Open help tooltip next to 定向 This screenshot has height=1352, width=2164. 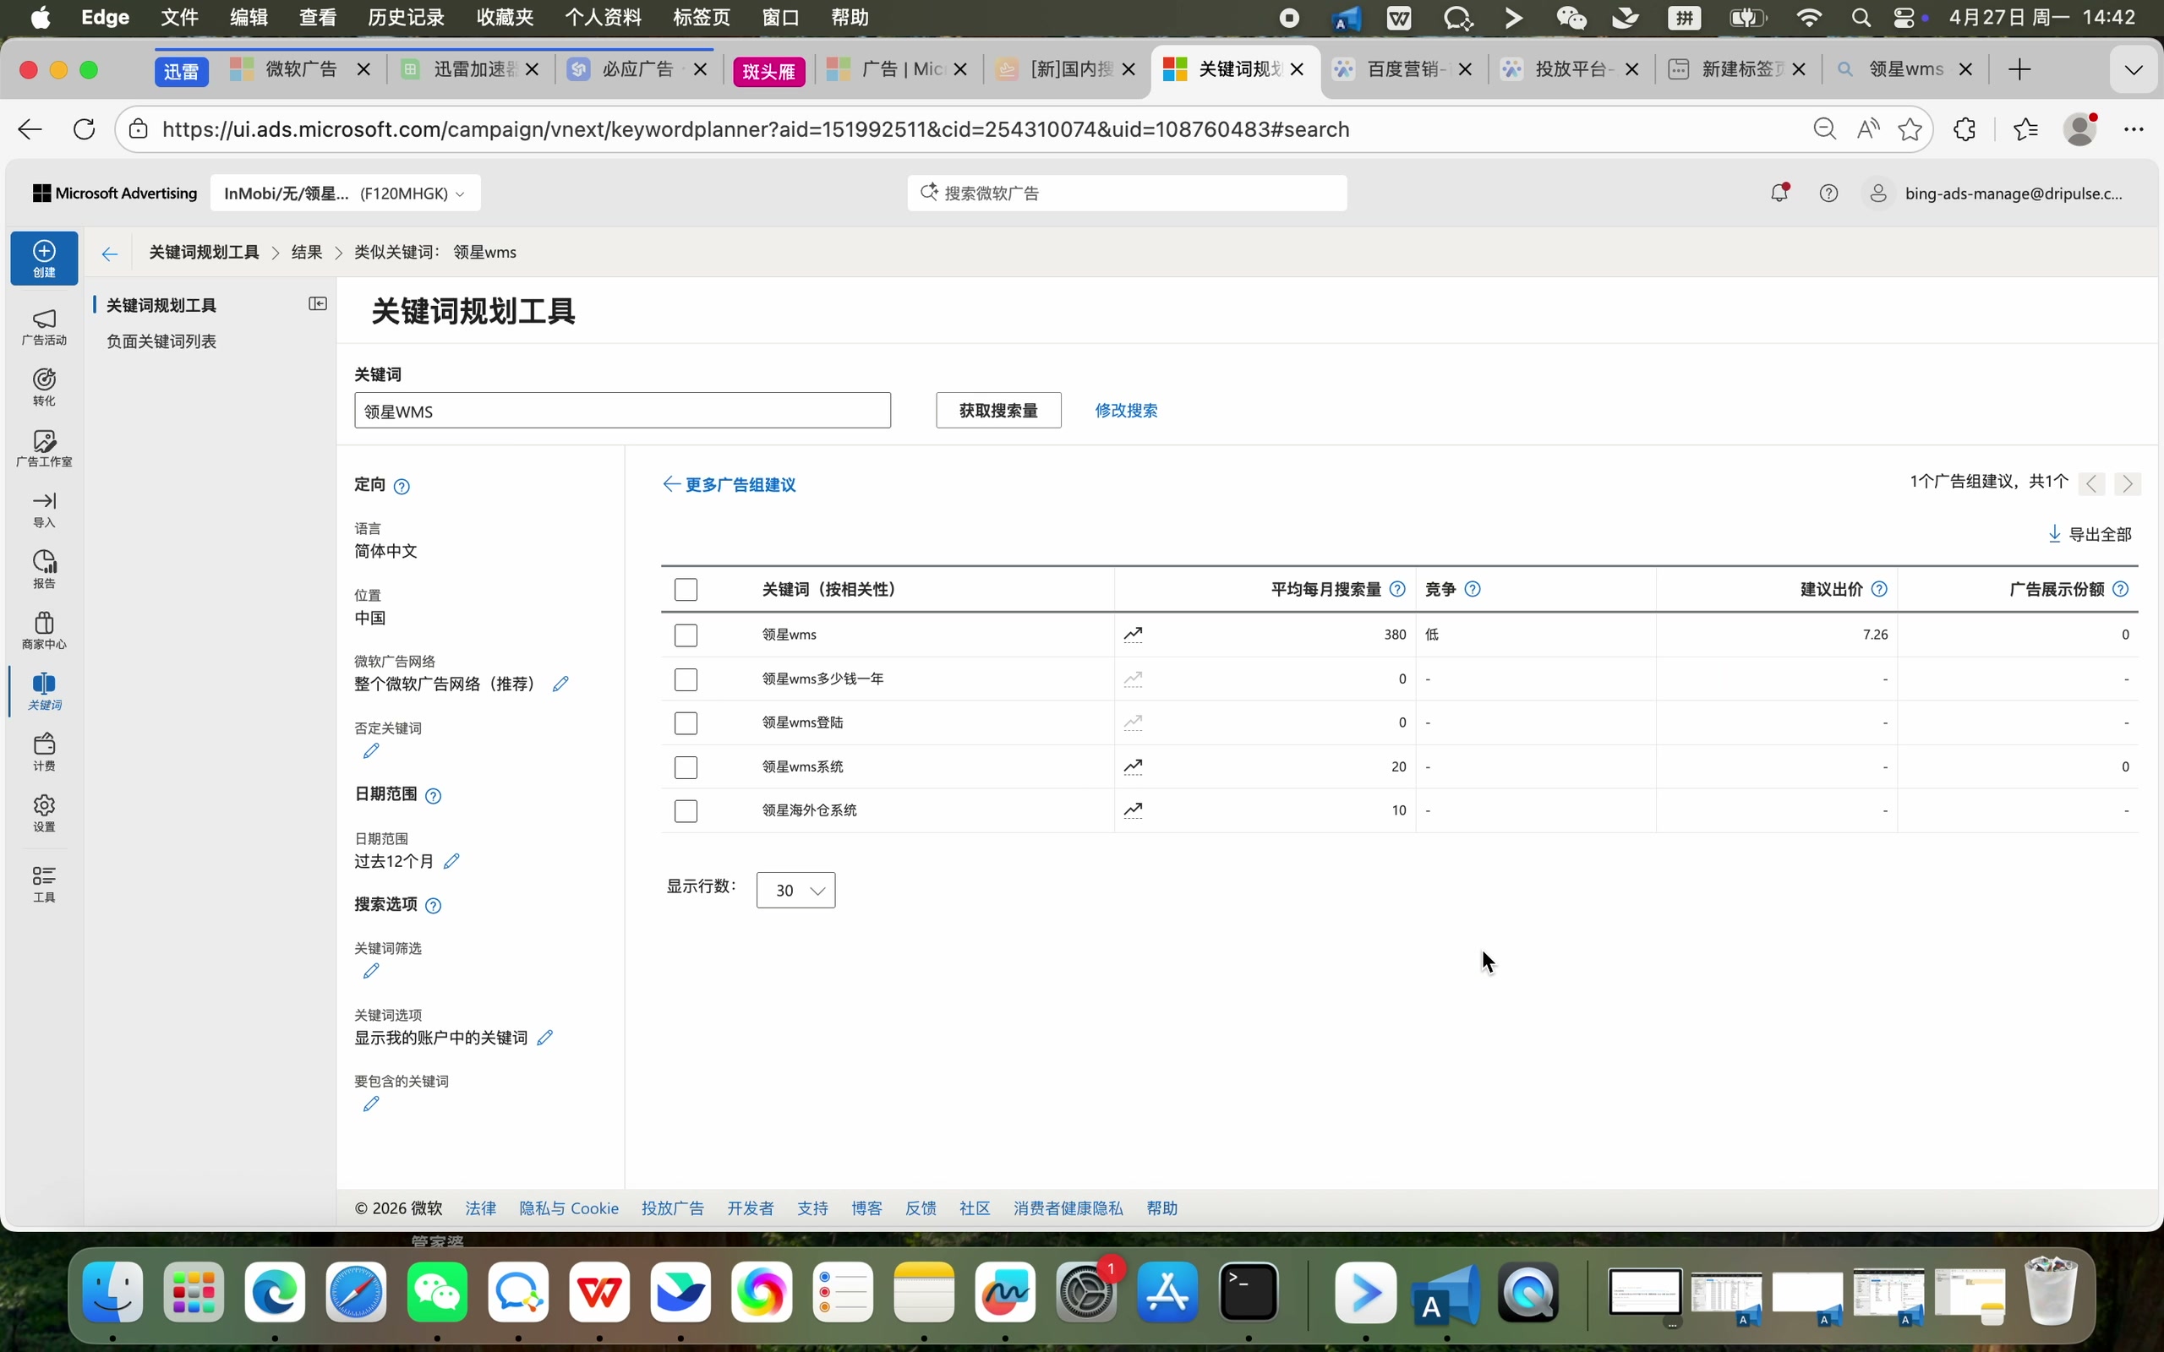pyautogui.click(x=402, y=487)
